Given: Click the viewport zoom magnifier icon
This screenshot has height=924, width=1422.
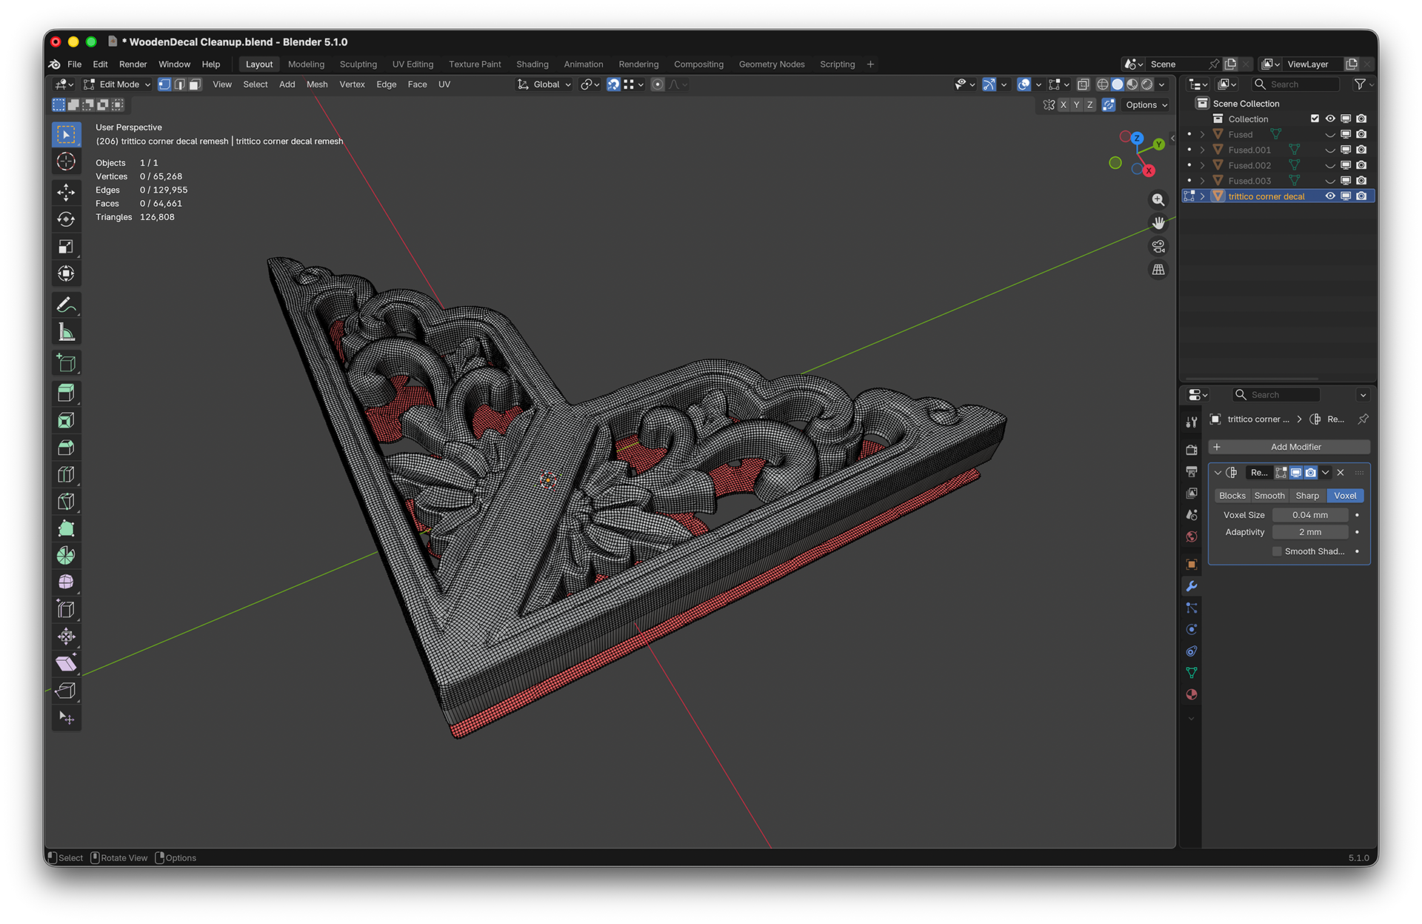Looking at the screenshot, I should pos(1158,200).
